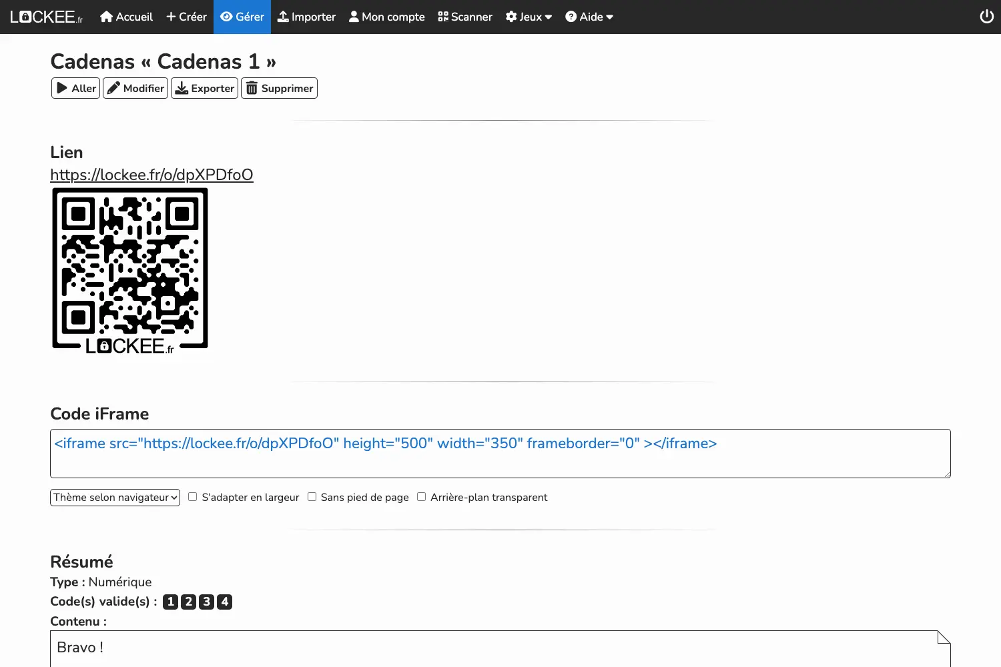Viewport: 1001px width, 667px height.
Task: Click the play icon on Aller button
Action: 62,88
